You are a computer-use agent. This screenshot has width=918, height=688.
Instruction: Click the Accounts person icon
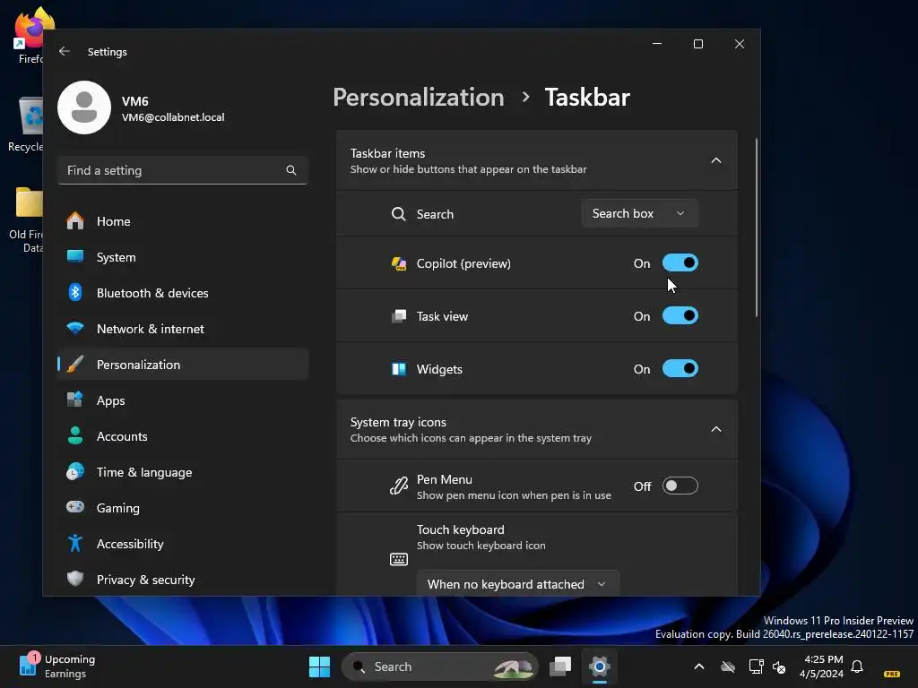pyautogui.click(x=75, y=436)
